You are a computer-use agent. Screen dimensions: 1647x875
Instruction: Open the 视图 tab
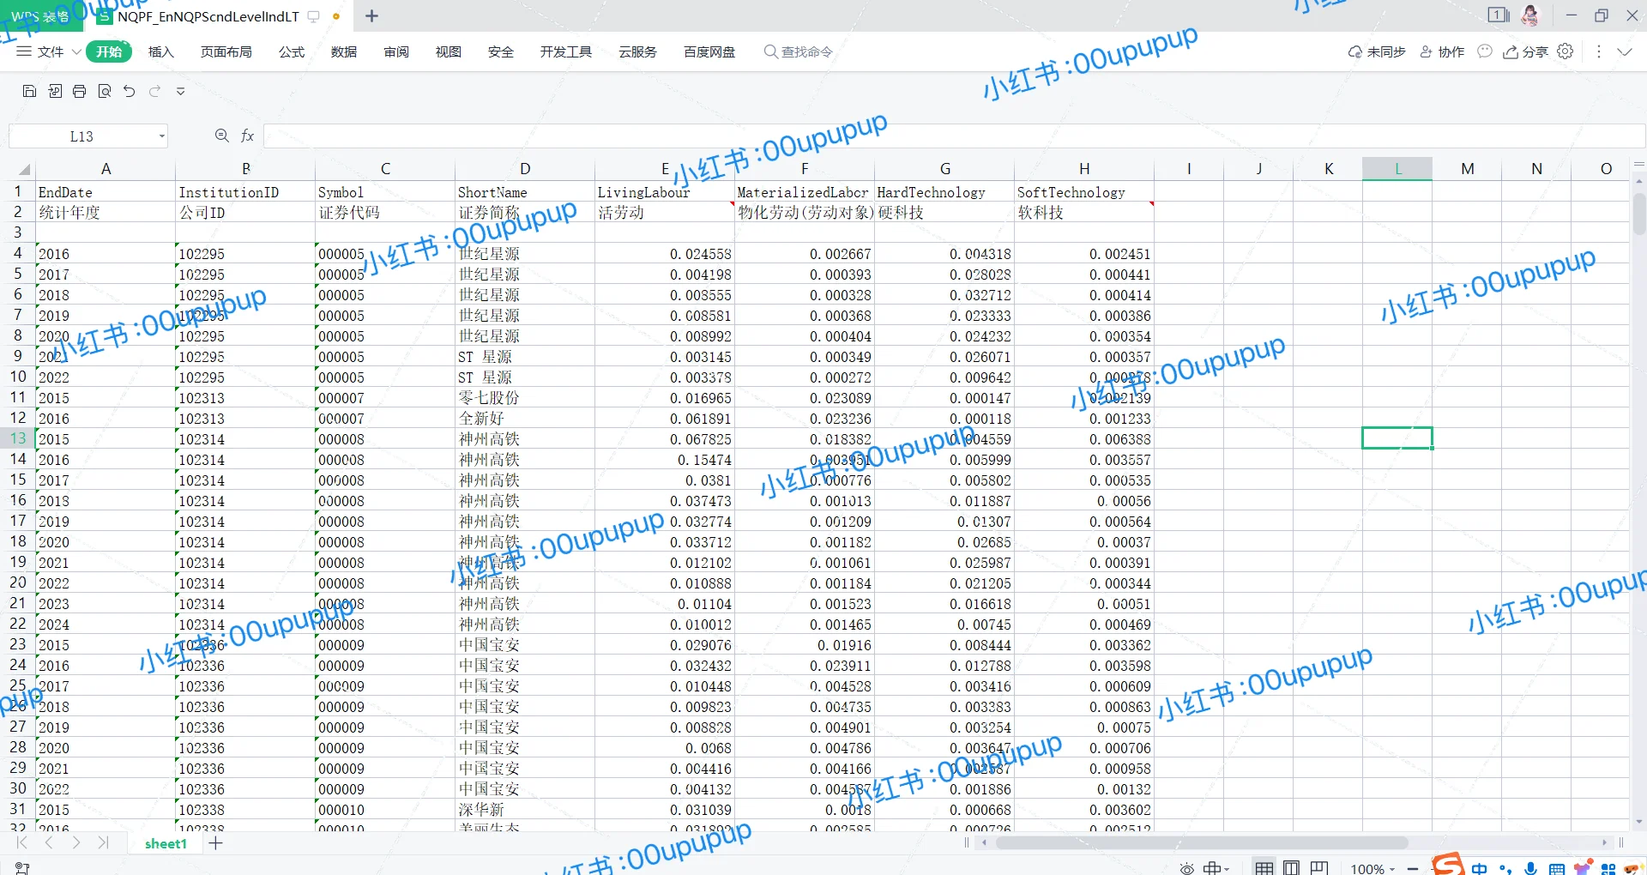(449, 51)
